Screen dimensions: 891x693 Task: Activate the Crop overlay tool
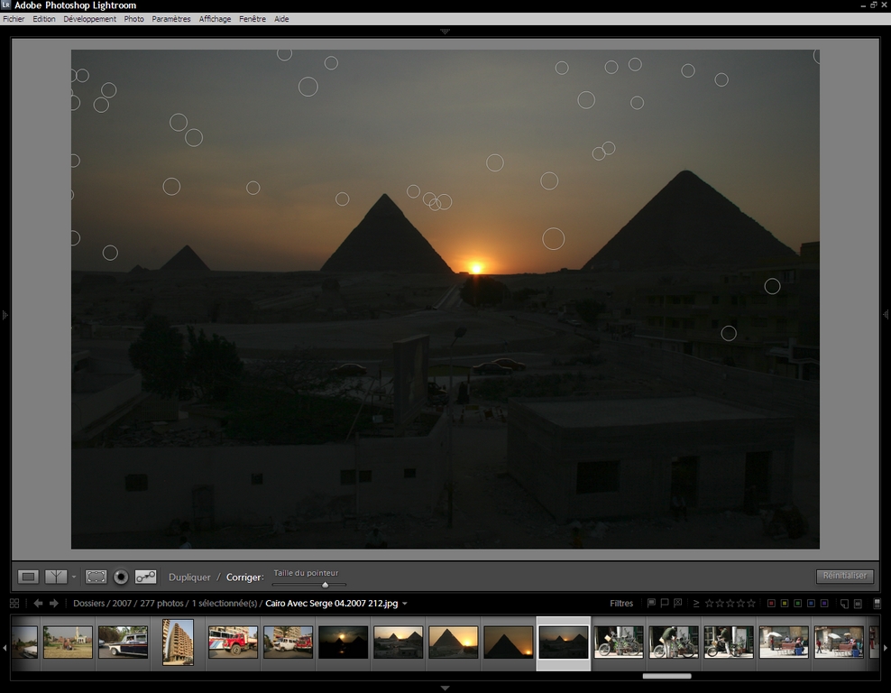tap(96, 577)
